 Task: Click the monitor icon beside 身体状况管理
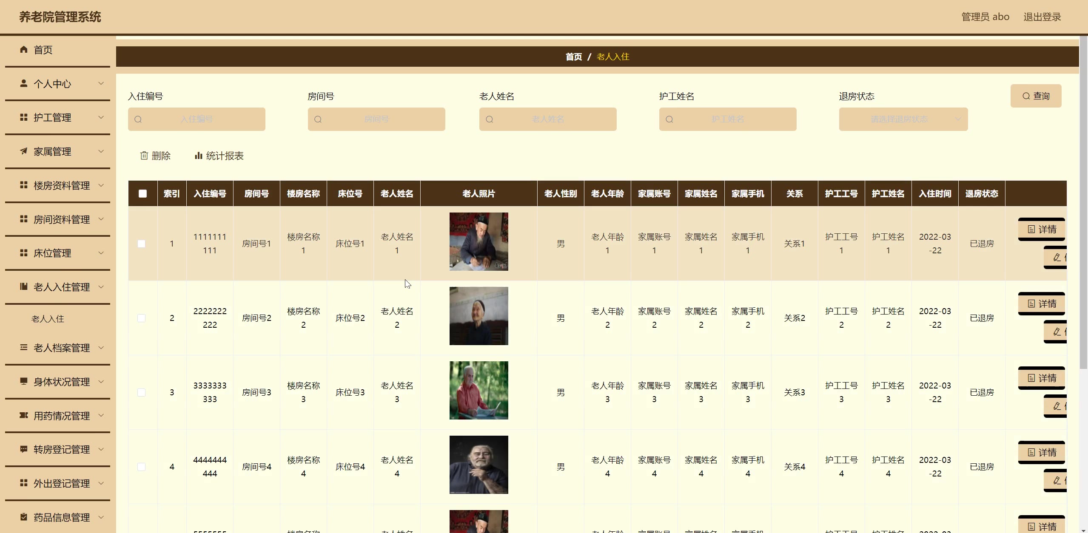[24, 381]
